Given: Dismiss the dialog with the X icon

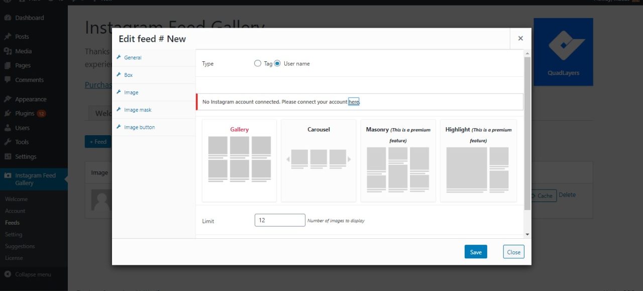Looking at the screenshot, I should pyautogui.click(x=520, y=38).
